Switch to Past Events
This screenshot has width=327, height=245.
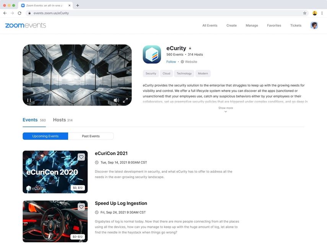[90, 136]
